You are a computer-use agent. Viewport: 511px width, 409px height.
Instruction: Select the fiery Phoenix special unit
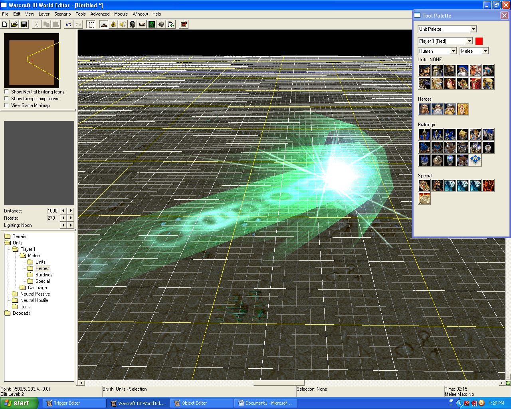488,186
